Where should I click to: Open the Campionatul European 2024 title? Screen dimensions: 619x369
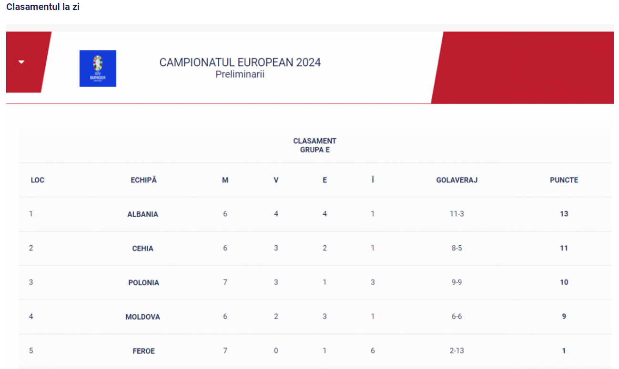pyautogui.click(x=240, y=62)
